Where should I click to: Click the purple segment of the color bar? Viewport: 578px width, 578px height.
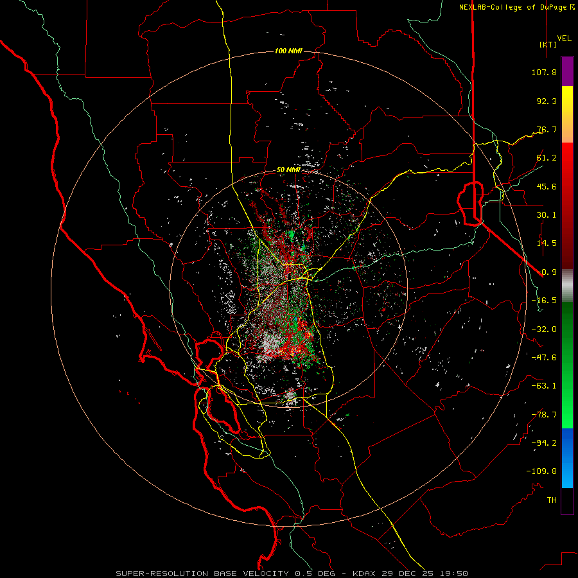567,71
